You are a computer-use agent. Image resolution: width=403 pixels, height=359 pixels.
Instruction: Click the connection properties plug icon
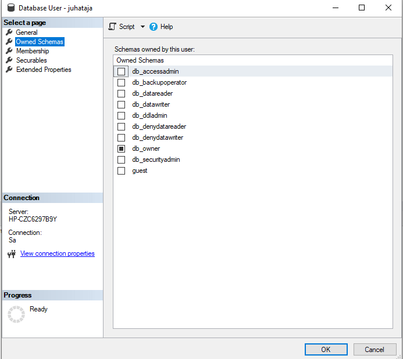coord(12,254)
